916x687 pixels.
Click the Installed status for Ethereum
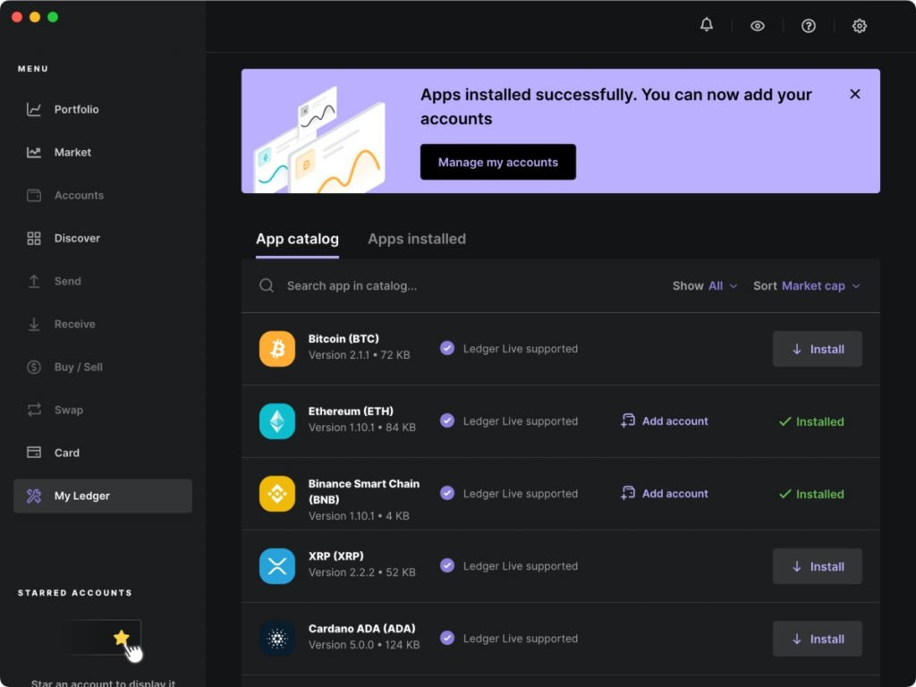(x=811, y=421)
